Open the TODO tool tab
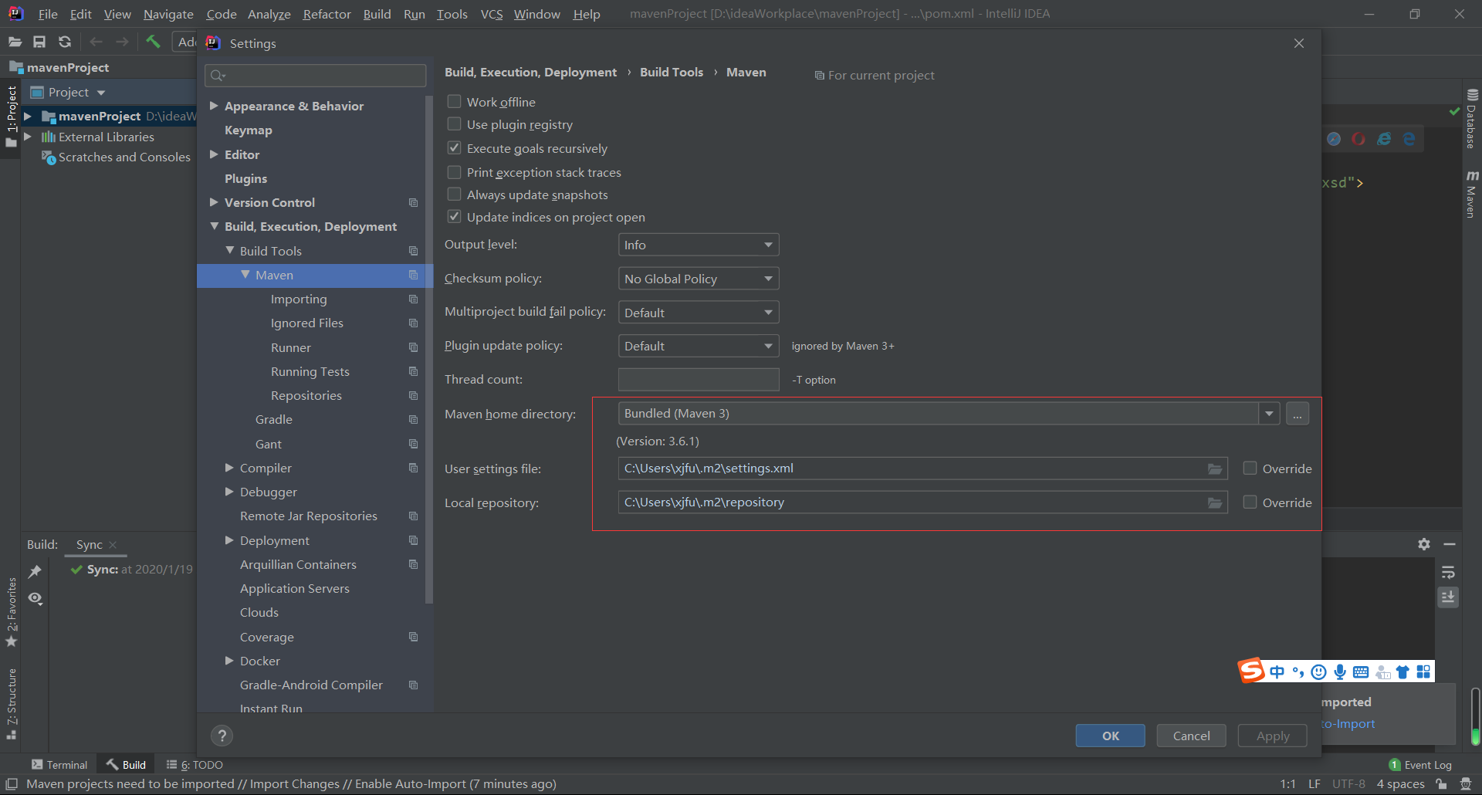This screenshot has height=795, width=1482. tap(195, 765)
